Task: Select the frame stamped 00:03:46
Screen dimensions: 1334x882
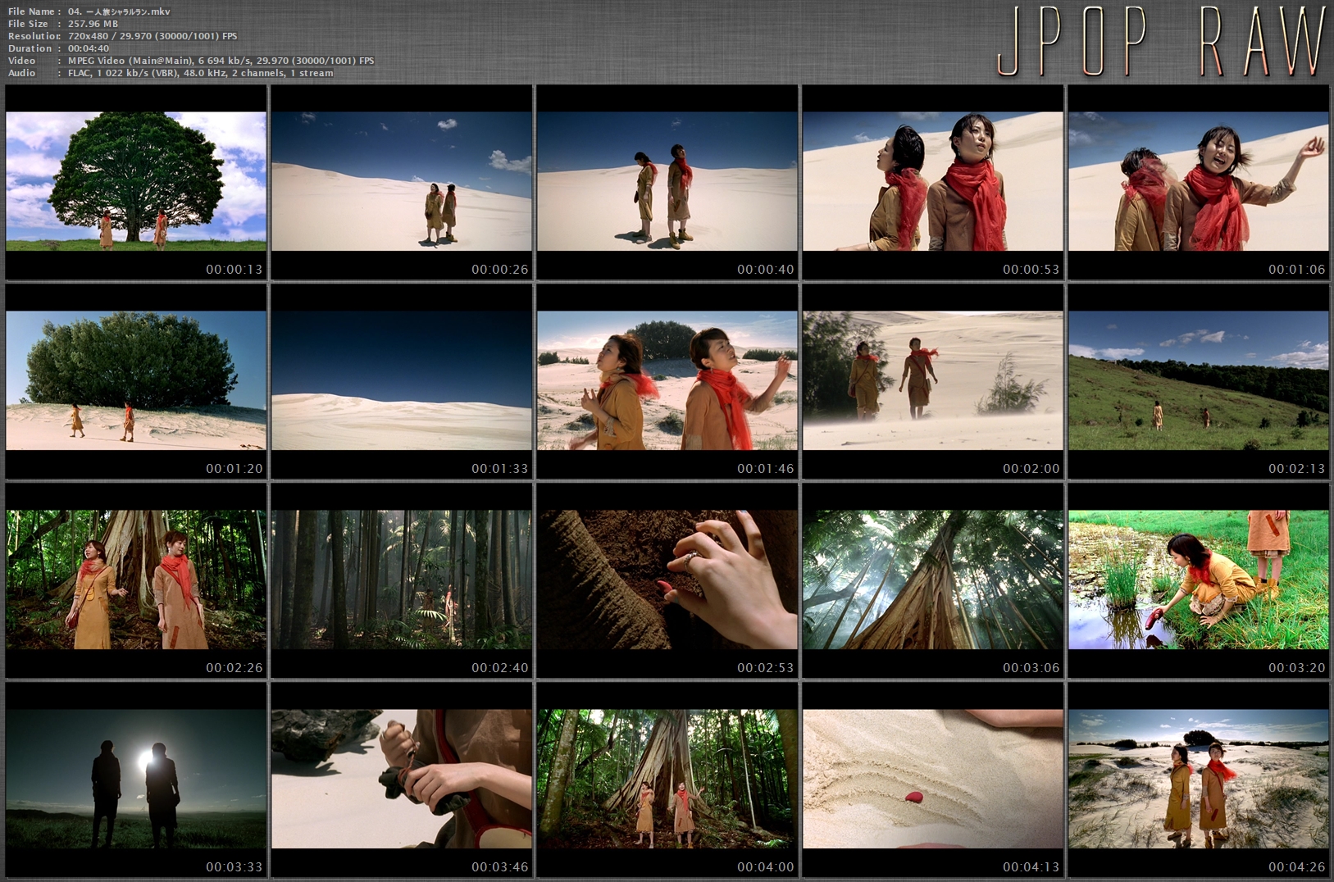Action: [x=402, y=780]
